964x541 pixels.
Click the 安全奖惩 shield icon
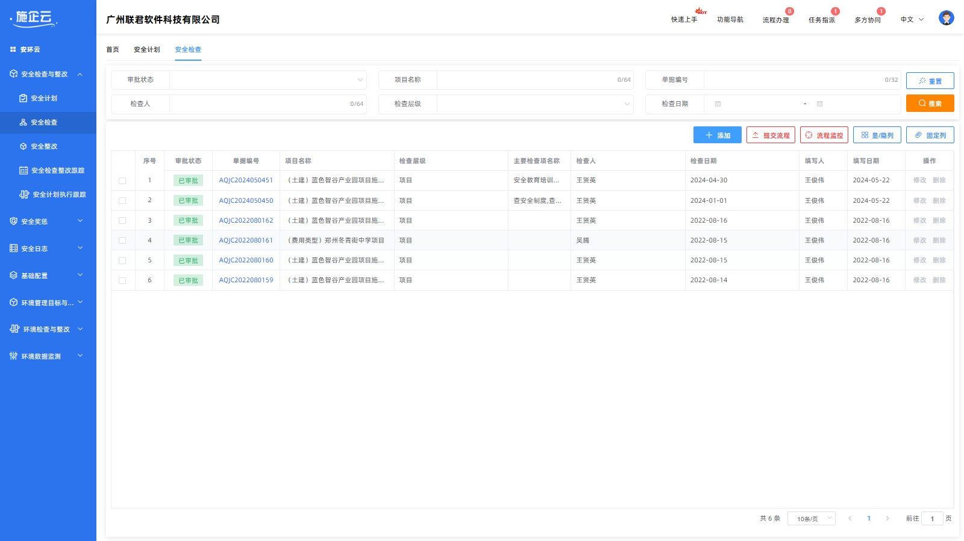pyautogui.click(x=14, y=221)
